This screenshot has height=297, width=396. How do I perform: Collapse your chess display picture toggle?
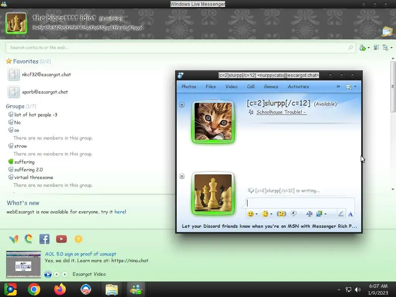tap(182, 176)
